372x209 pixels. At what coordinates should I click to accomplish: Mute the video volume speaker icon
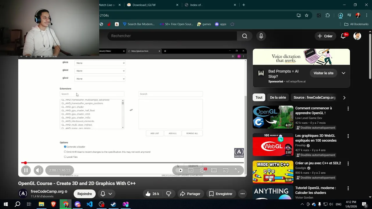pos(38,170)
